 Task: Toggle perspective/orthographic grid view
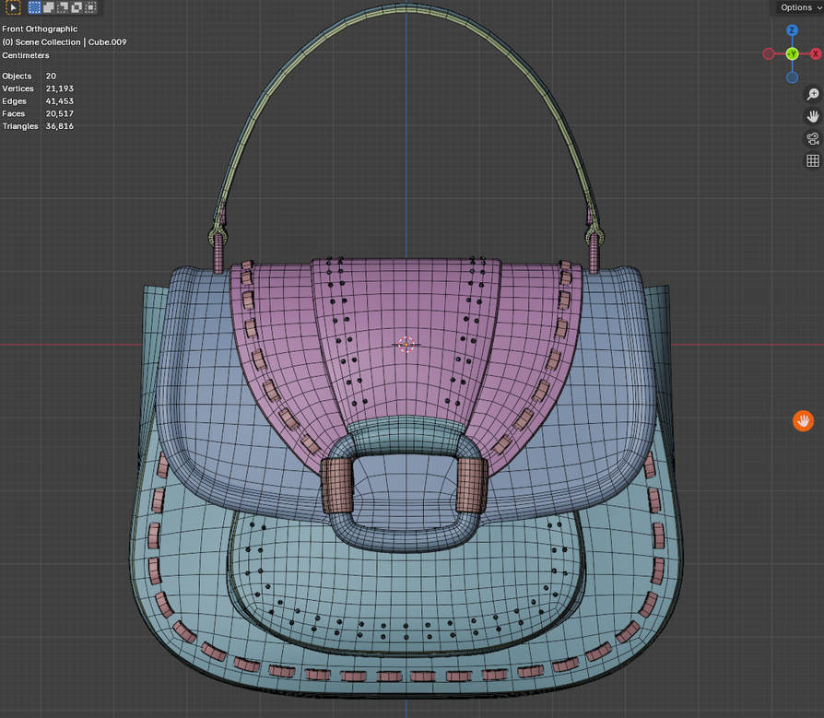coord(813,160)
